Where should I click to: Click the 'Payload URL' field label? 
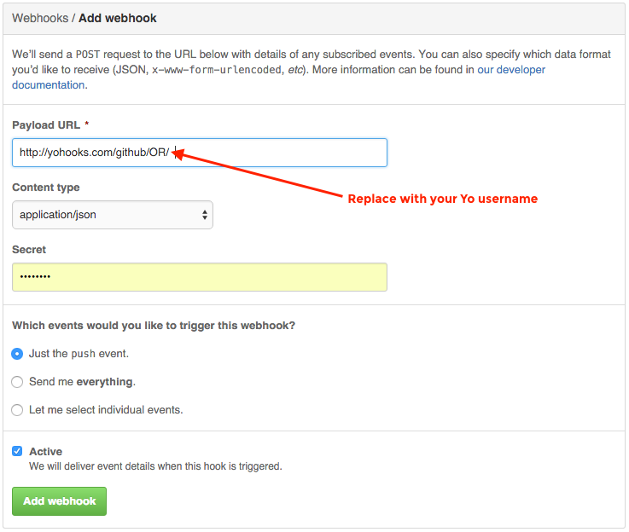pyautogui.click(x=46, y=125)
